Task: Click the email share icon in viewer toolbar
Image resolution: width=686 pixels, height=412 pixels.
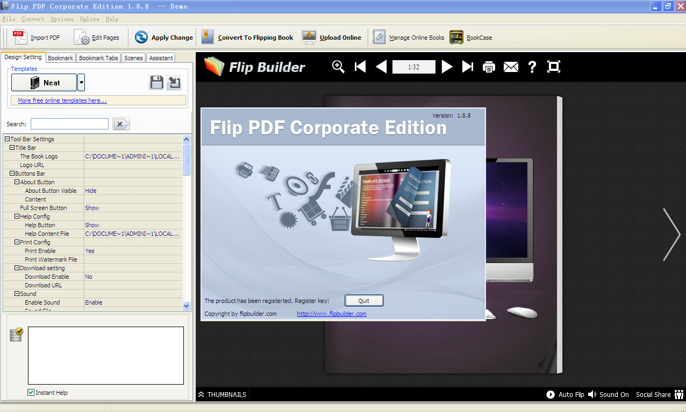Action: [x=510, y=67]
